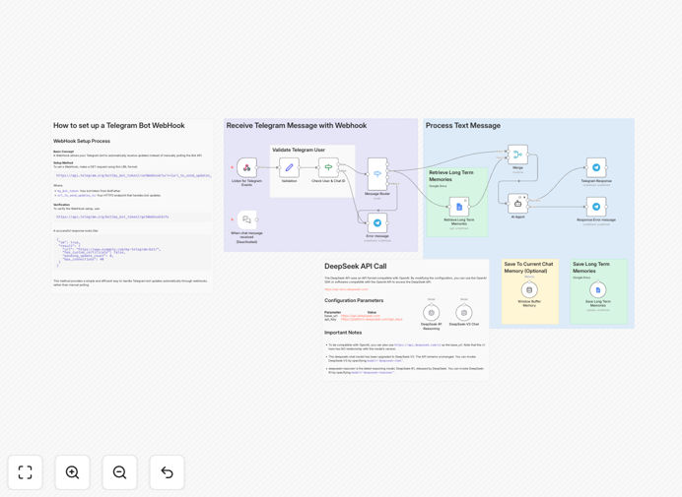Click the base_url value link
The image size is (682, 497).
pos(360,316)
